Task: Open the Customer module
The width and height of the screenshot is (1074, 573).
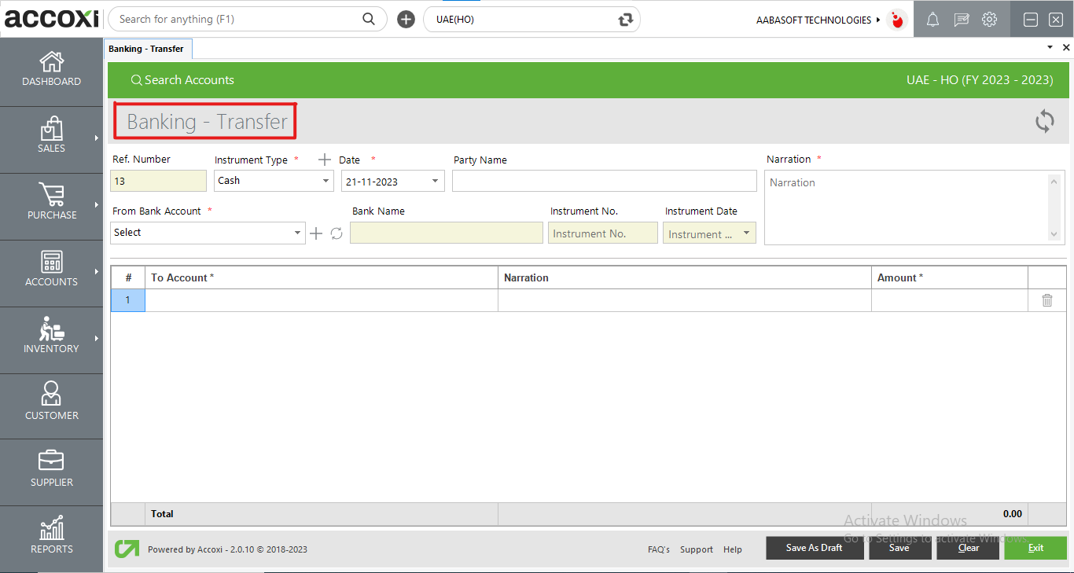Action: pos(51,402)
